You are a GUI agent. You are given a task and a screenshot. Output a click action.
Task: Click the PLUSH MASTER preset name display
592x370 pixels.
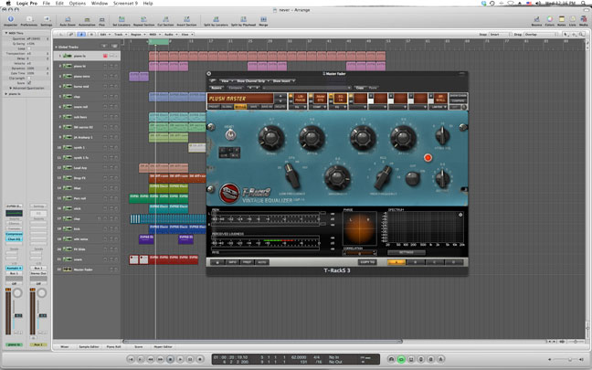coord(240,99)
